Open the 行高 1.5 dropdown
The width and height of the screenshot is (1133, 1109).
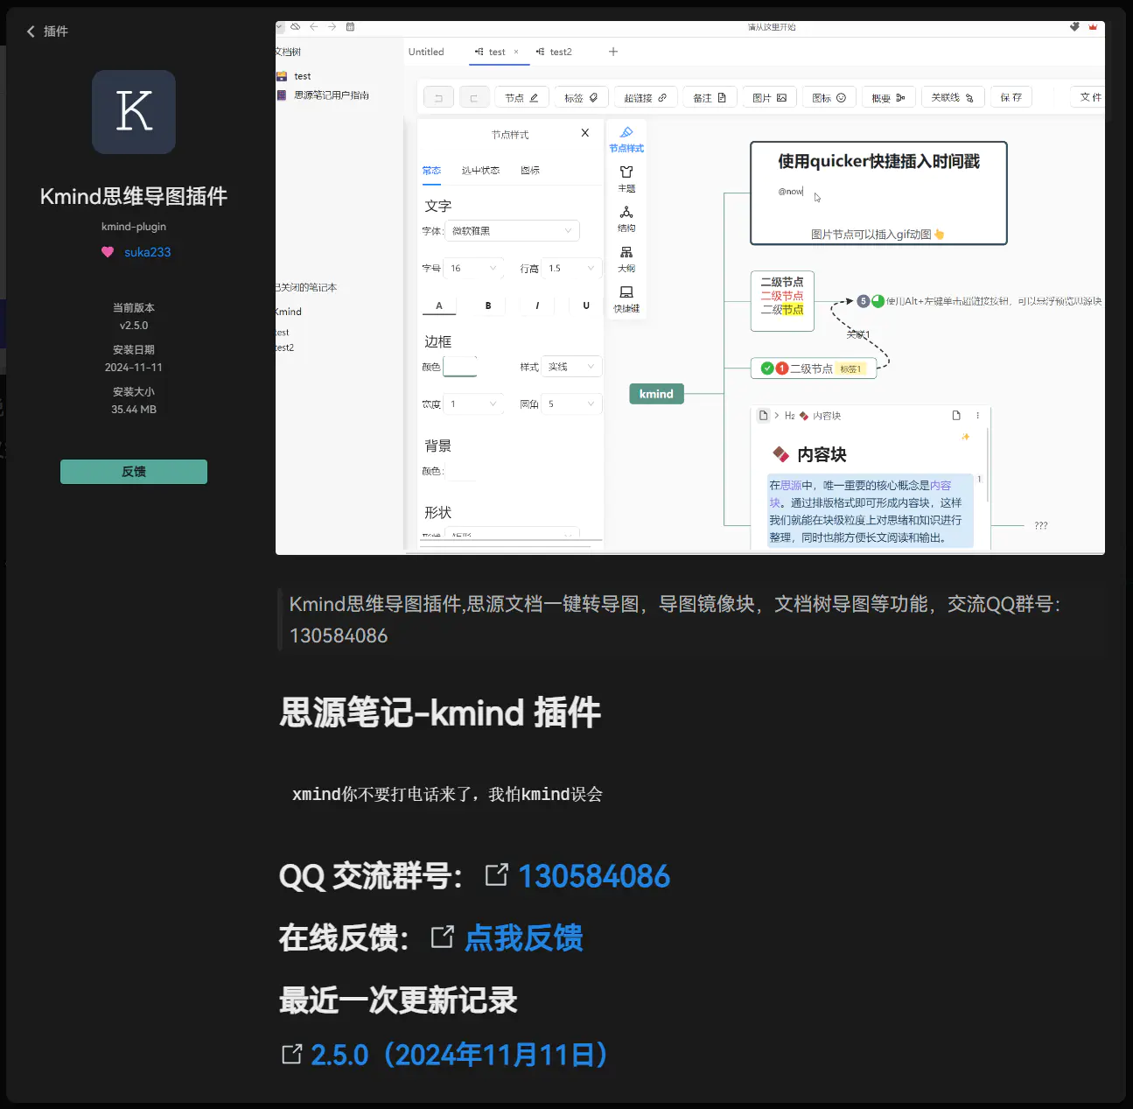click(572, 268)
